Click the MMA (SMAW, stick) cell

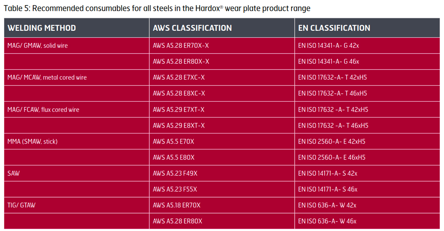pyautogui.click(x=33, y=141)
